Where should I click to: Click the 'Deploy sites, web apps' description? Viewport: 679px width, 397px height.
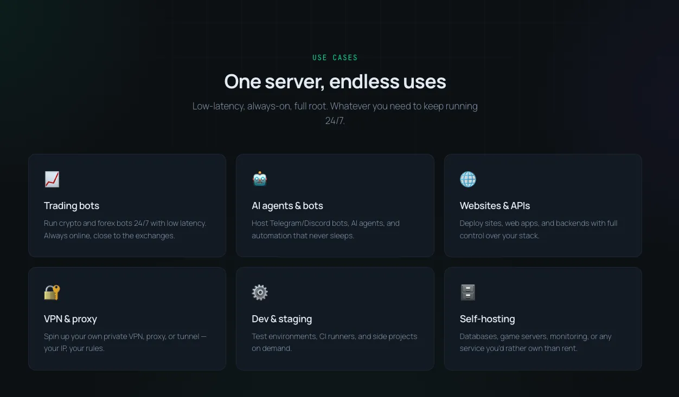pos(539,230)
